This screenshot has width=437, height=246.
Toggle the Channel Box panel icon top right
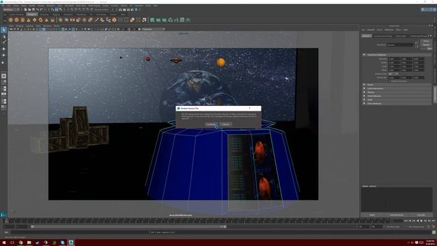click(x=434, y=10)
